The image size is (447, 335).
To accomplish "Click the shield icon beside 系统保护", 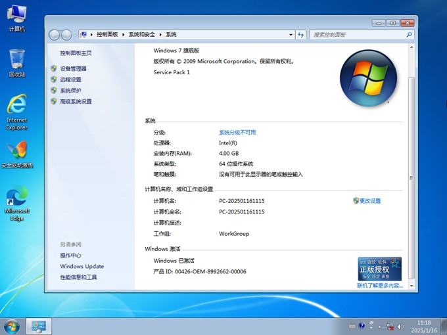I will (54, 90).
